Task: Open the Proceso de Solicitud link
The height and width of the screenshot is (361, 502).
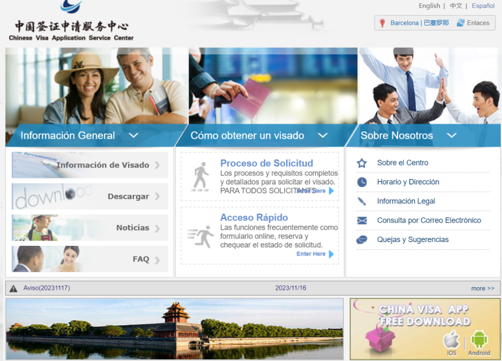Action: pos(266,163)
